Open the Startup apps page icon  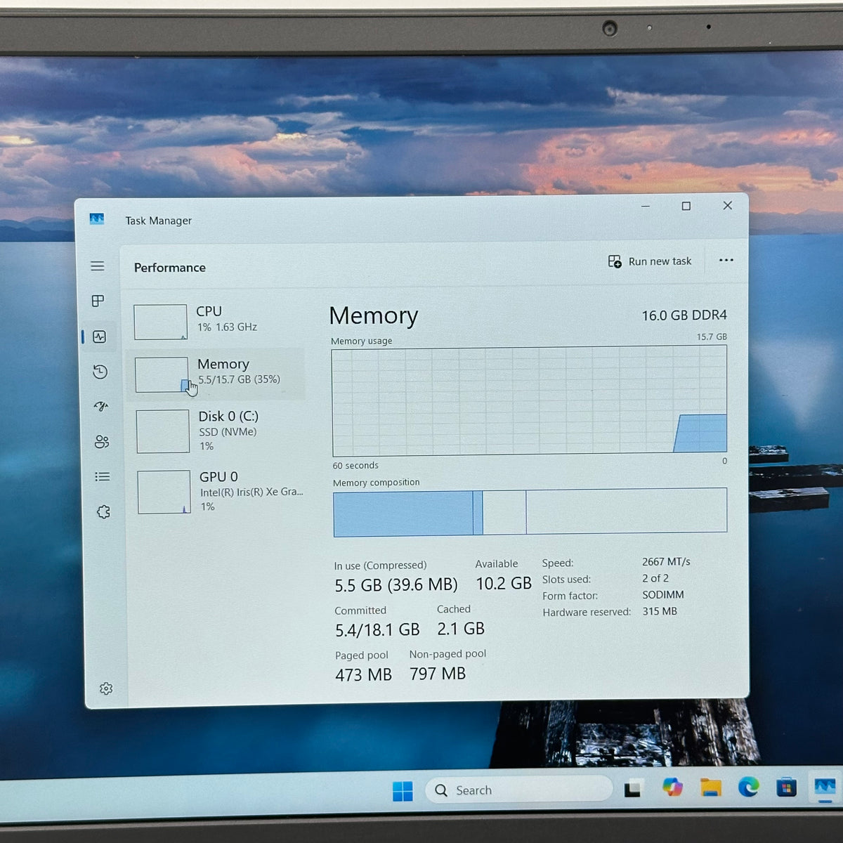click(x=101, y=407)
